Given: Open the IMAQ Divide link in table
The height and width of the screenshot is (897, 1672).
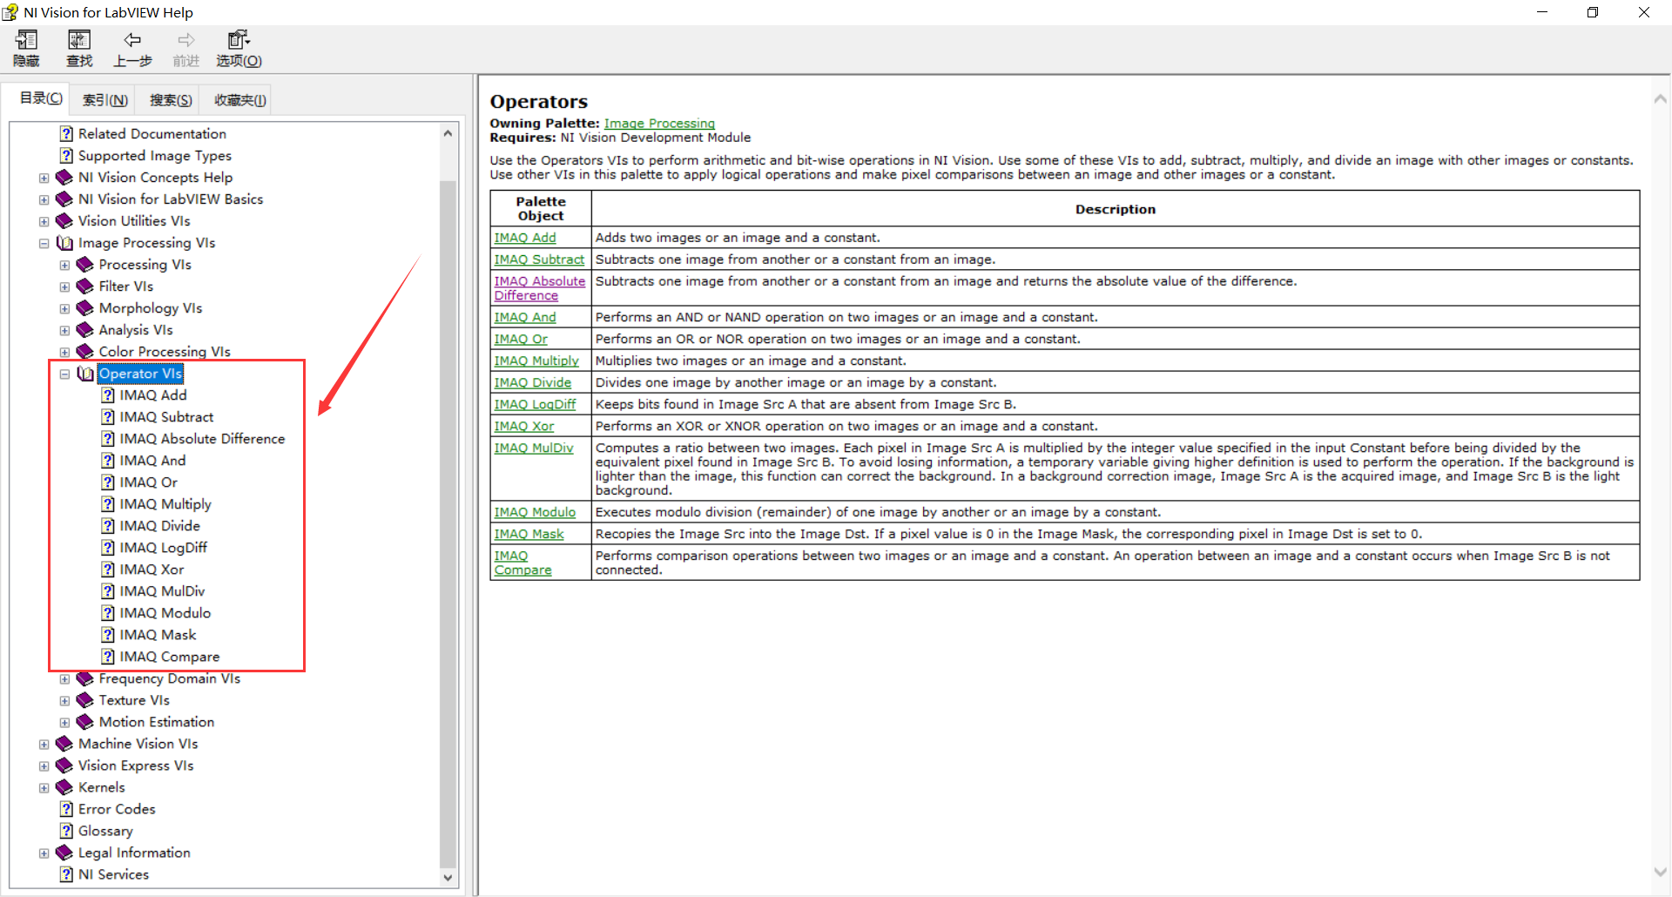Looking at the screenshot, I should (x=533, y=382).
